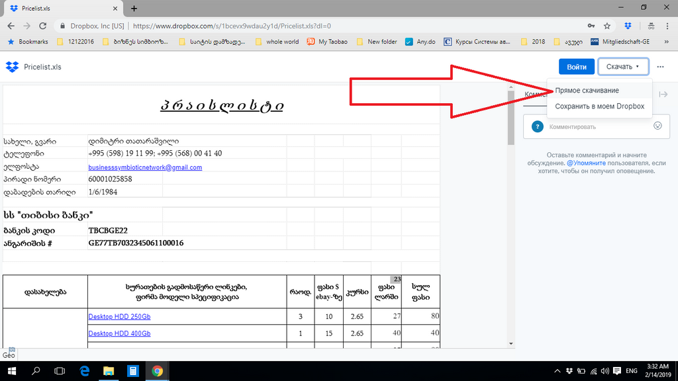Screen dimensions: 678x381
Task: Close the Pricelist.xls browser tab
Action: click(x=115, y=9)
